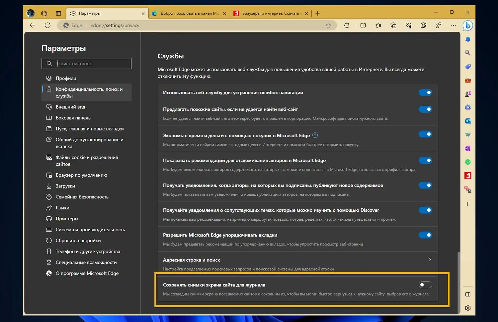Open the three-dots Settings and more menu

click(x=454, y=25)
